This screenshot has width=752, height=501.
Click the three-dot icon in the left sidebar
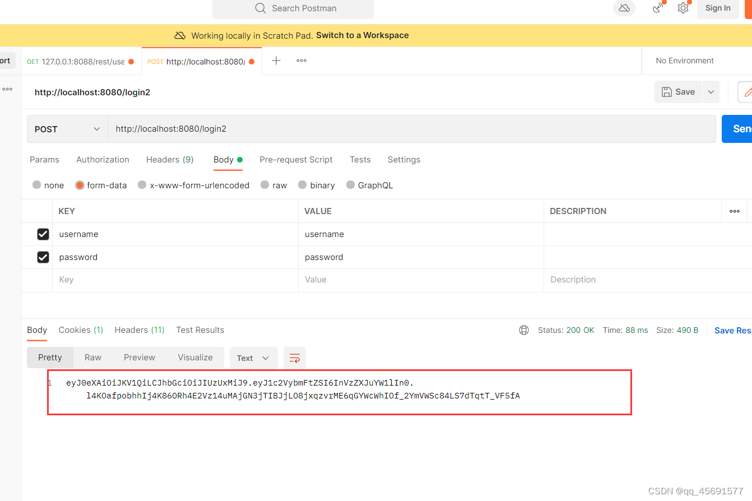tap(7, 89)
